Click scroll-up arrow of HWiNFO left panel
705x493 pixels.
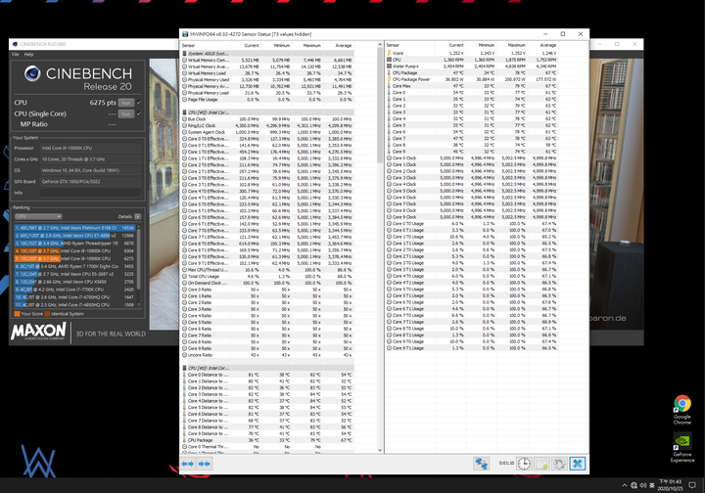pyautogui.click(x=380, y=44)
